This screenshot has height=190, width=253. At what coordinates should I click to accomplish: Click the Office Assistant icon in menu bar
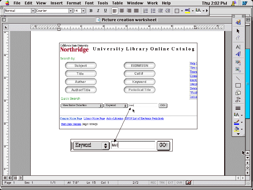[x=233, y=3]
